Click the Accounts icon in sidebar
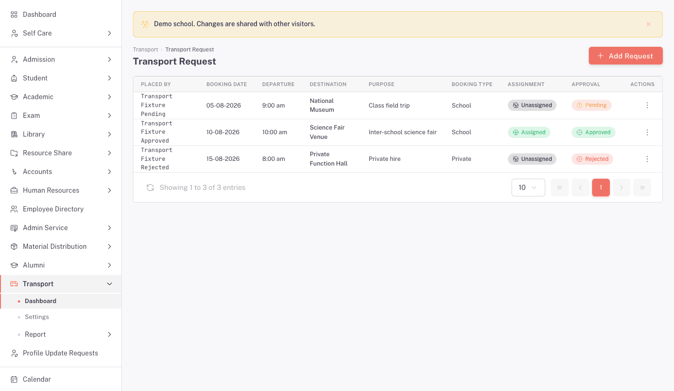674x391 pixels. [14, 172]
